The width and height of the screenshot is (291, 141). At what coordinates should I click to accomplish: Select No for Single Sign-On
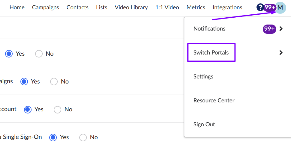point(83,137)
